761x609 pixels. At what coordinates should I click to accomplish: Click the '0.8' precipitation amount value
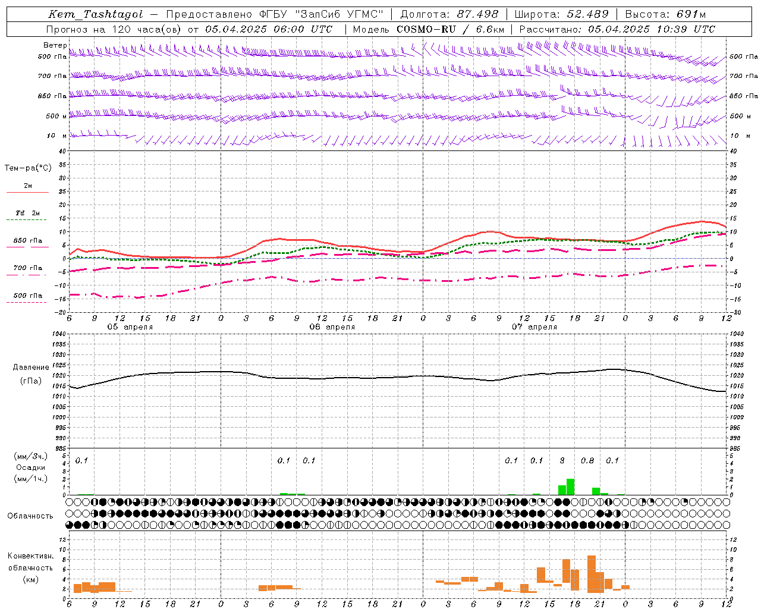587,461
